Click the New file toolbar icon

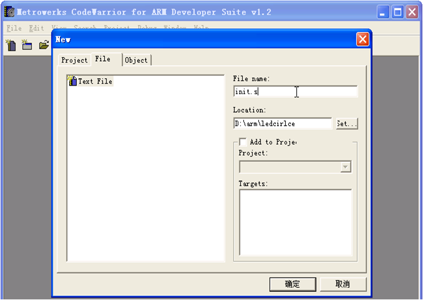[x=11, y=44]
